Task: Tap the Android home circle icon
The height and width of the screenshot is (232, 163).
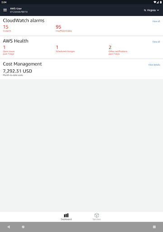Action: [23, 227]
